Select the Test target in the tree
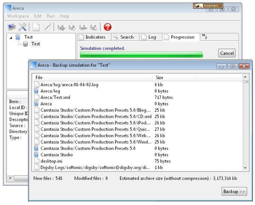 (x=35, y=44)
